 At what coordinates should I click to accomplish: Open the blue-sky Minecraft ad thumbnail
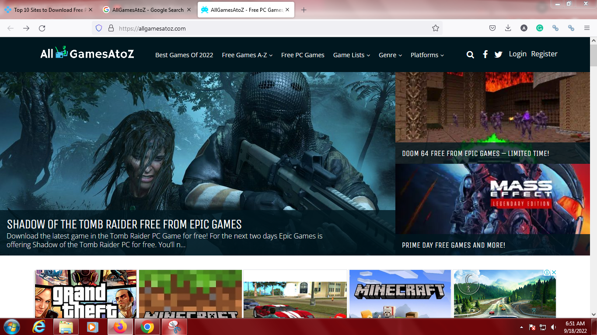coord(400,294)
